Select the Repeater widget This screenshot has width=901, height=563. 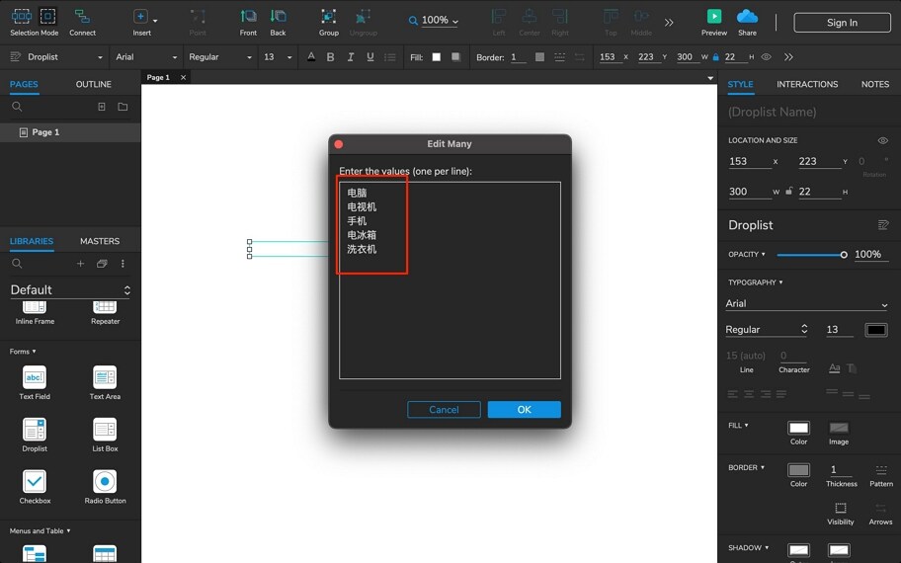pos(105,314)
